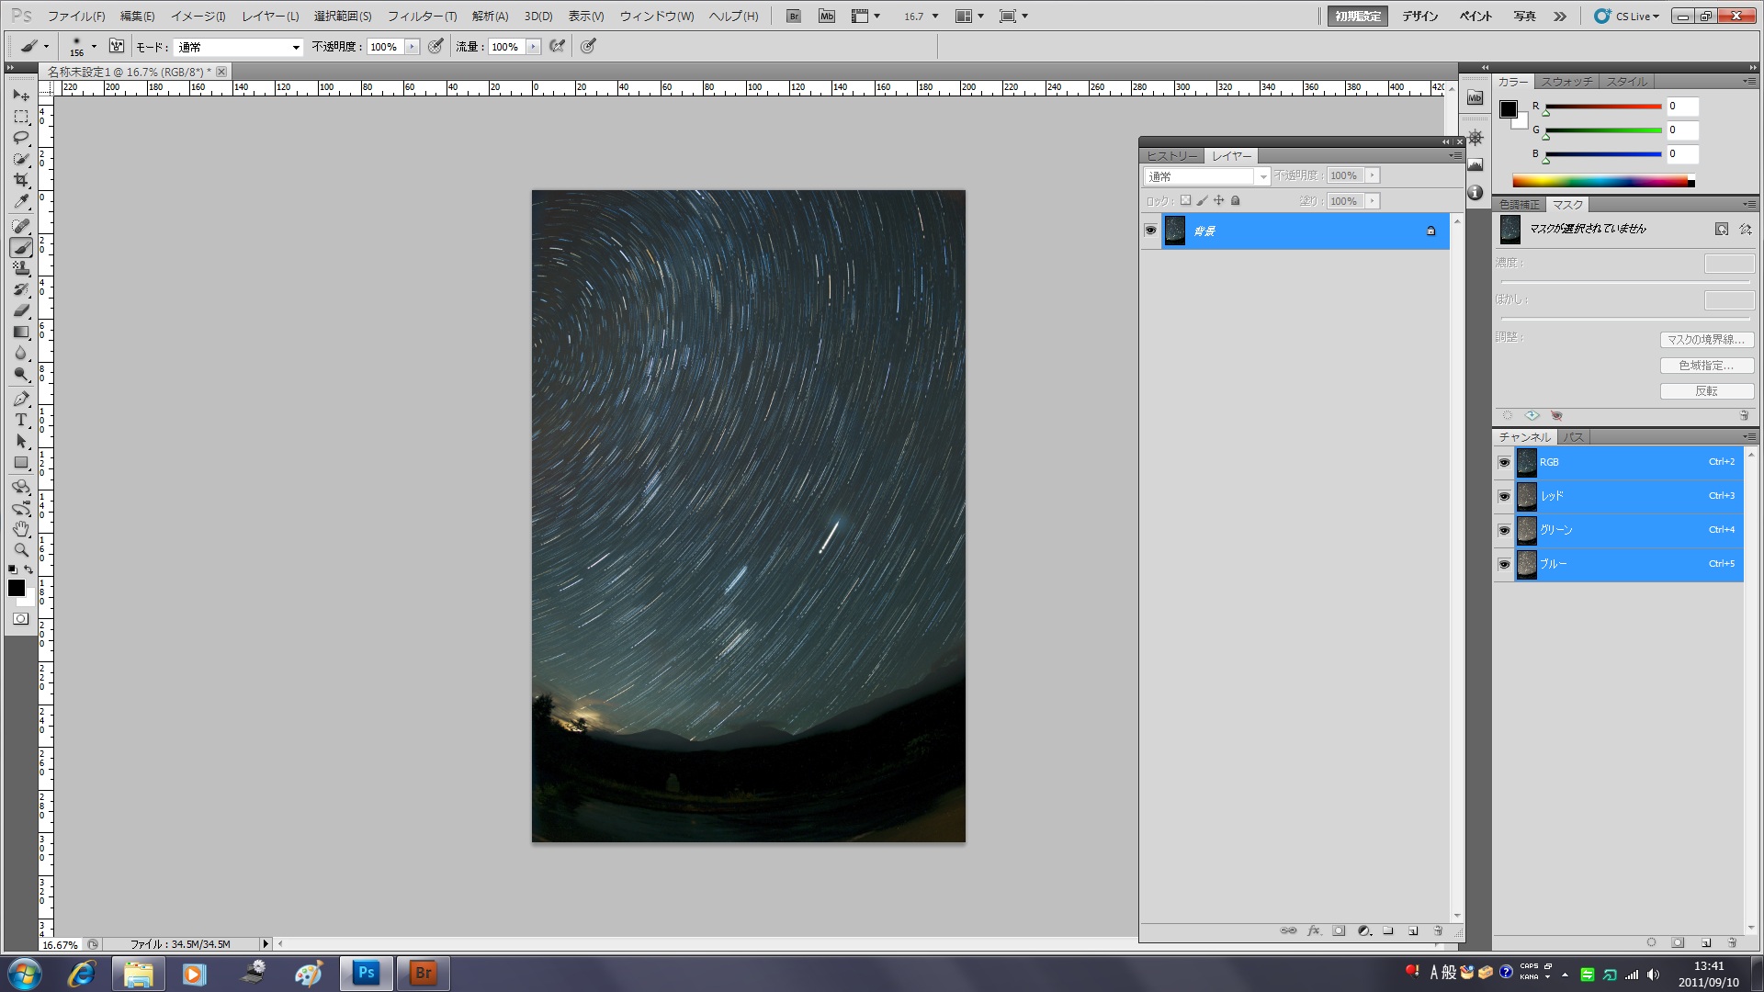Select the Crop tool
Image resolution: width=1764 pixels, height=992 pixels.
pyautogui.click(x=21, y=180)
